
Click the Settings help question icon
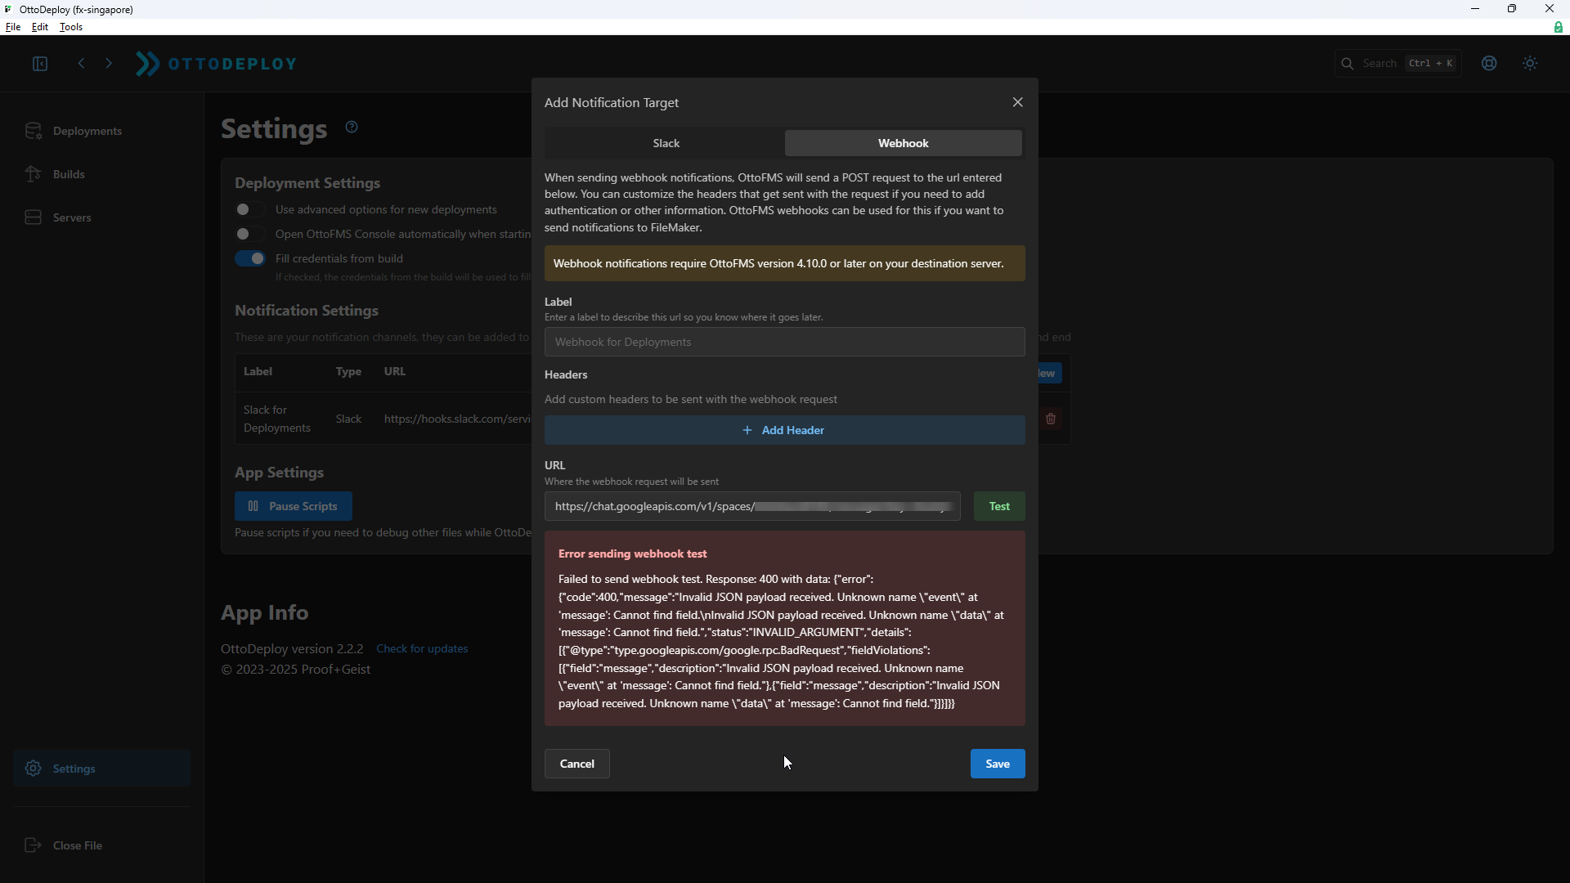[x=352, y=127]
